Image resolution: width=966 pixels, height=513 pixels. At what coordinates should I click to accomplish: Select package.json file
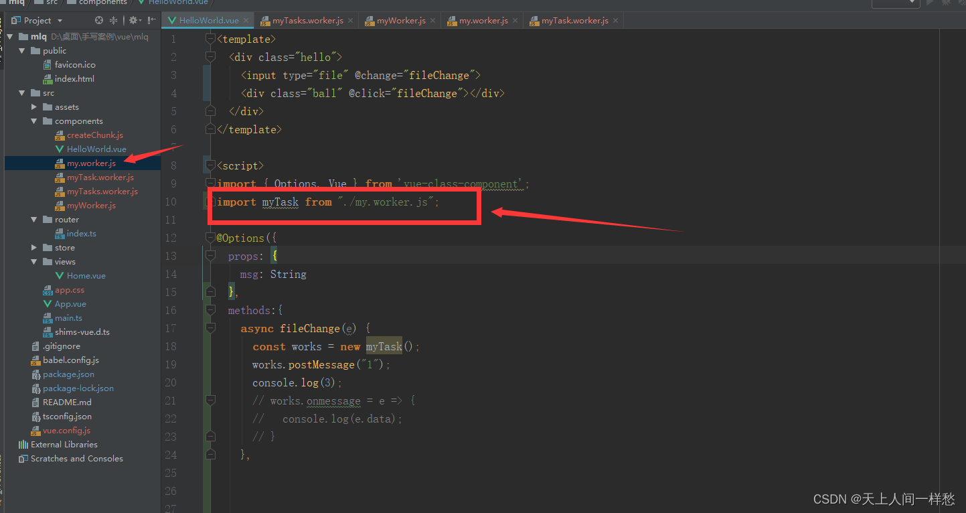(x=63, y=374)
